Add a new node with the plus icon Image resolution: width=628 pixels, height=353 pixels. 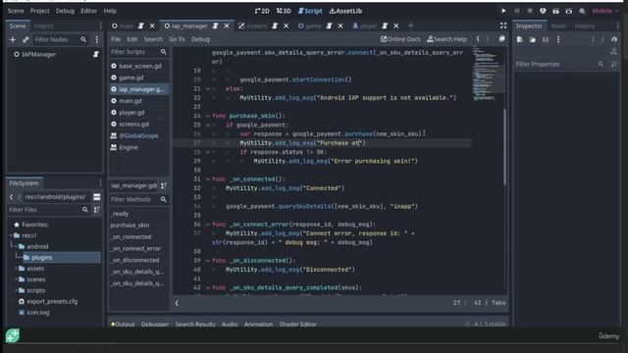point(13,39)
